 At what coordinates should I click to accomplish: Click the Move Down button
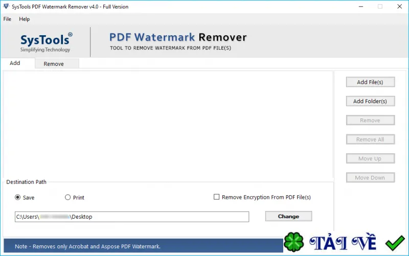tap(370, 177)
